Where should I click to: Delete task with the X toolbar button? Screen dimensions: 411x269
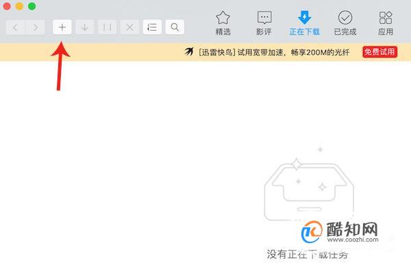129,27
